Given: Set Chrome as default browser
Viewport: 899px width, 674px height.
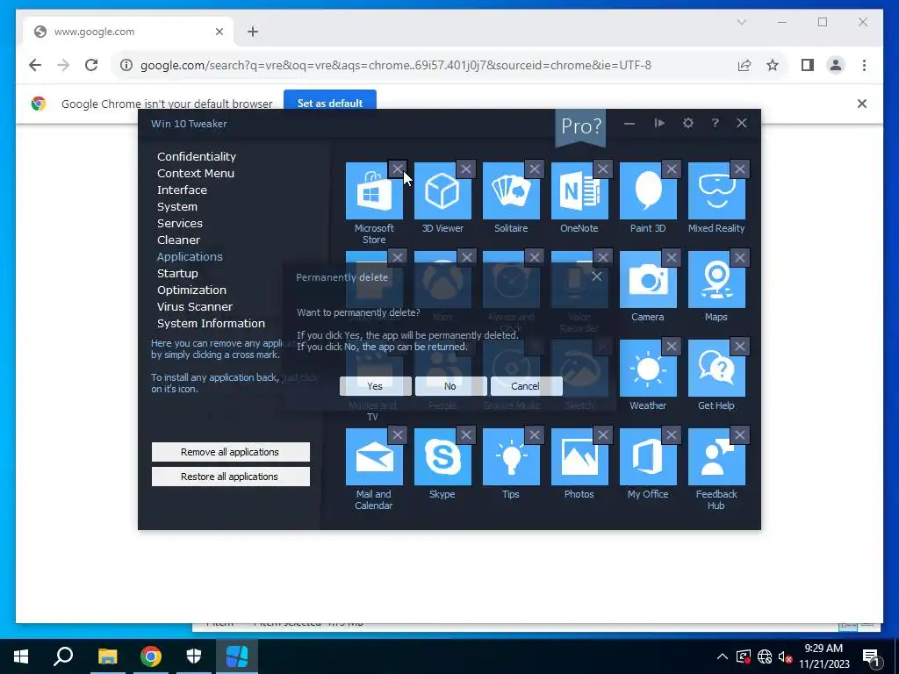Looking at the screenshot, I should [x=330, y=103].
